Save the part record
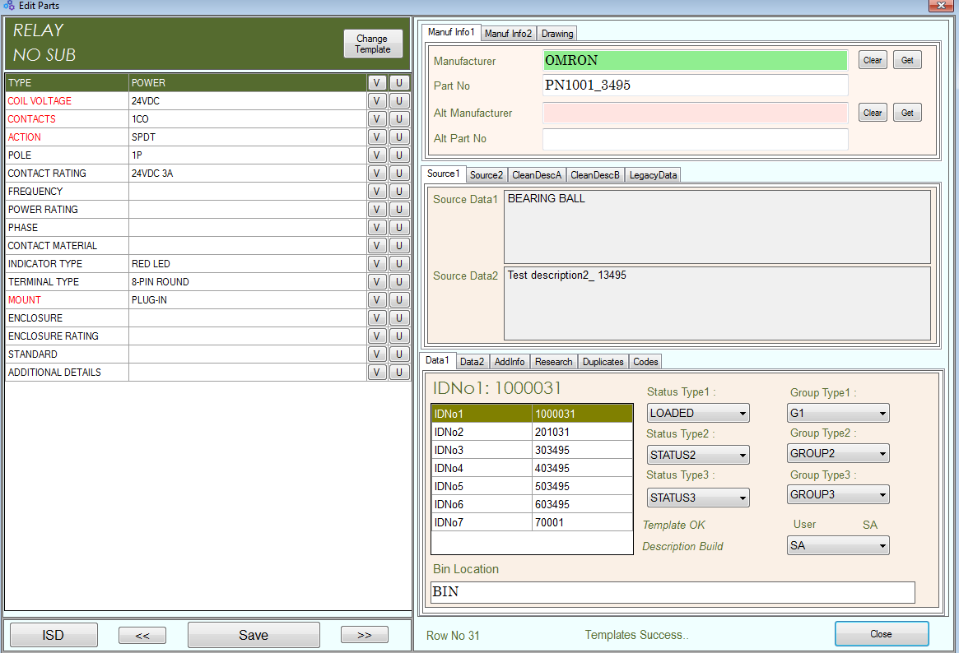Screen dimensions: 959x653 (254, 635)
